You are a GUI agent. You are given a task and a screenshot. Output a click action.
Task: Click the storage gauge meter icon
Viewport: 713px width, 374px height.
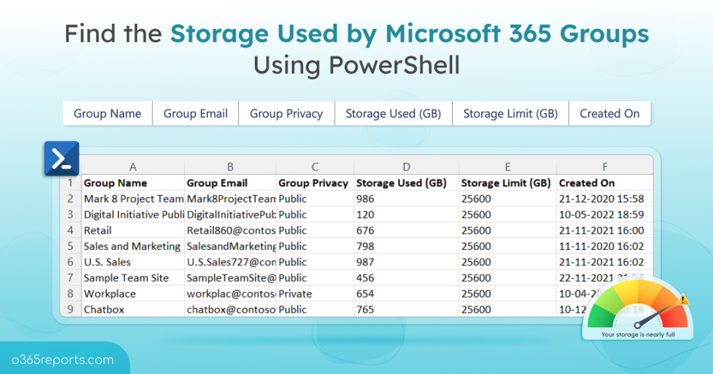[637, 309]
